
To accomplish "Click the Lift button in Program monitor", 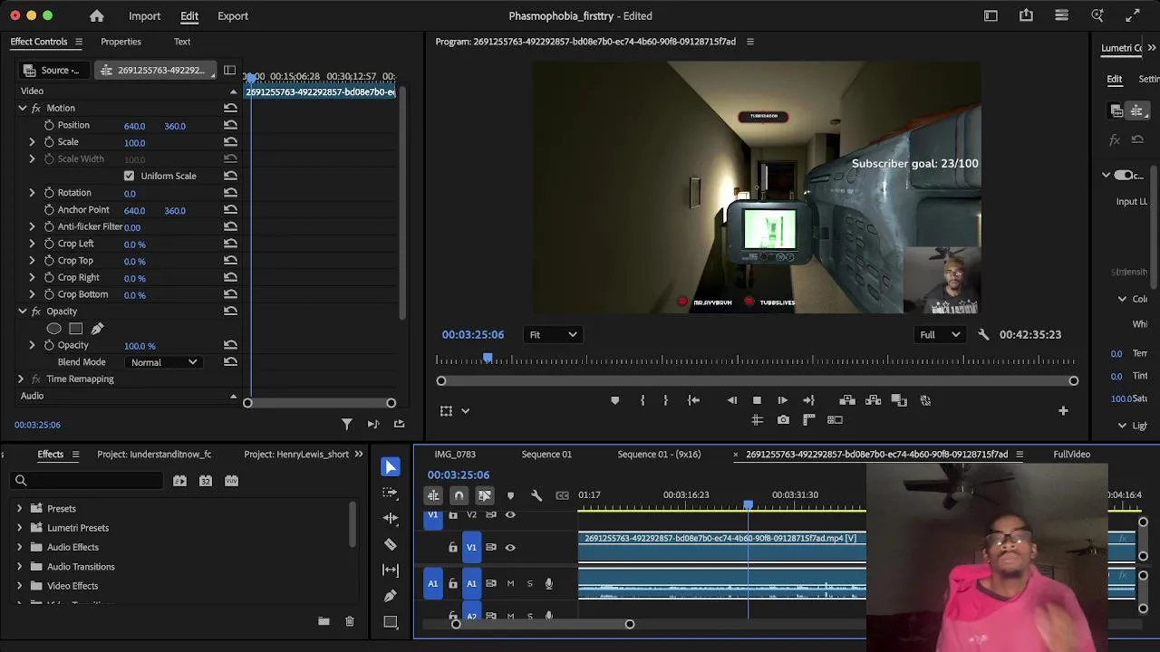I will (847, 400).
